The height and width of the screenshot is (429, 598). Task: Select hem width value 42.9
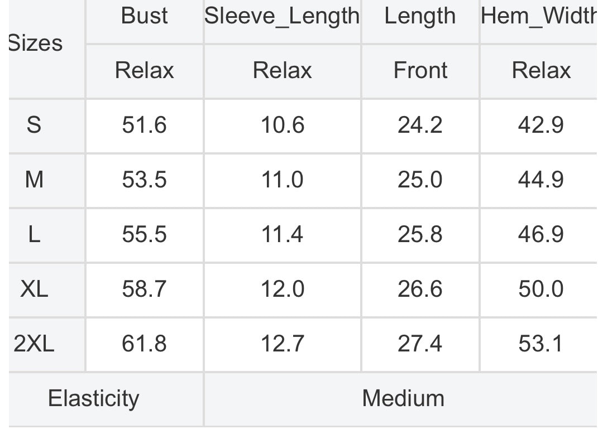pyautogui.click(x=538, y=126)
